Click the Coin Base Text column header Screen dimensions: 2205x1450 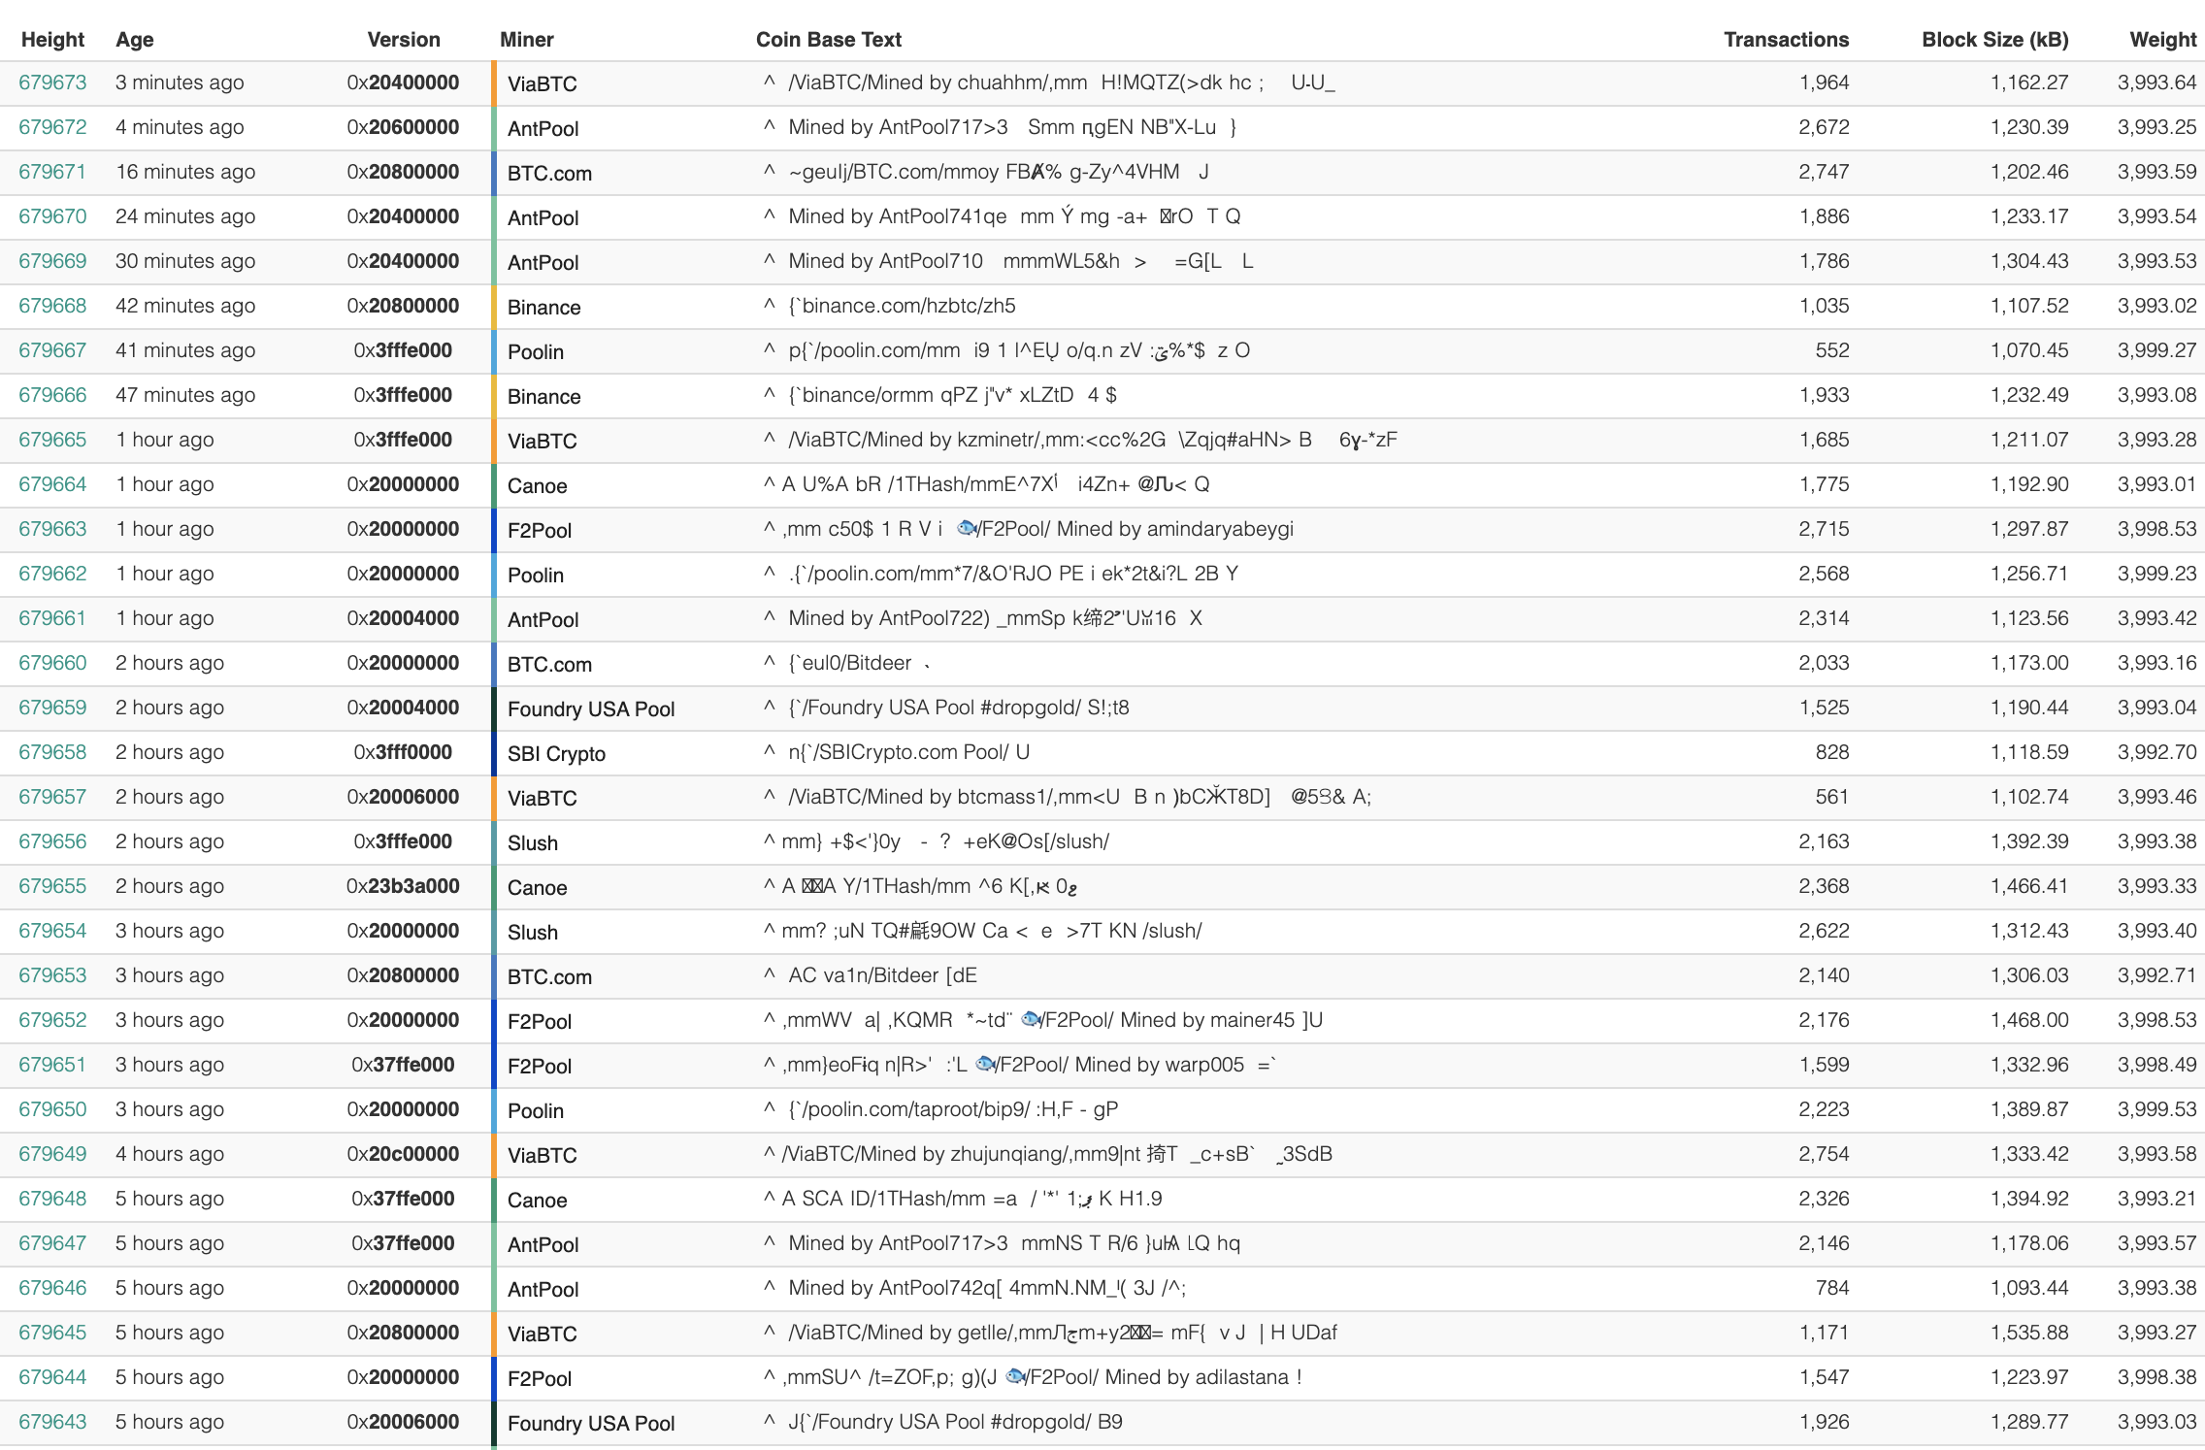pyautogui.click(x=829, y=40)
